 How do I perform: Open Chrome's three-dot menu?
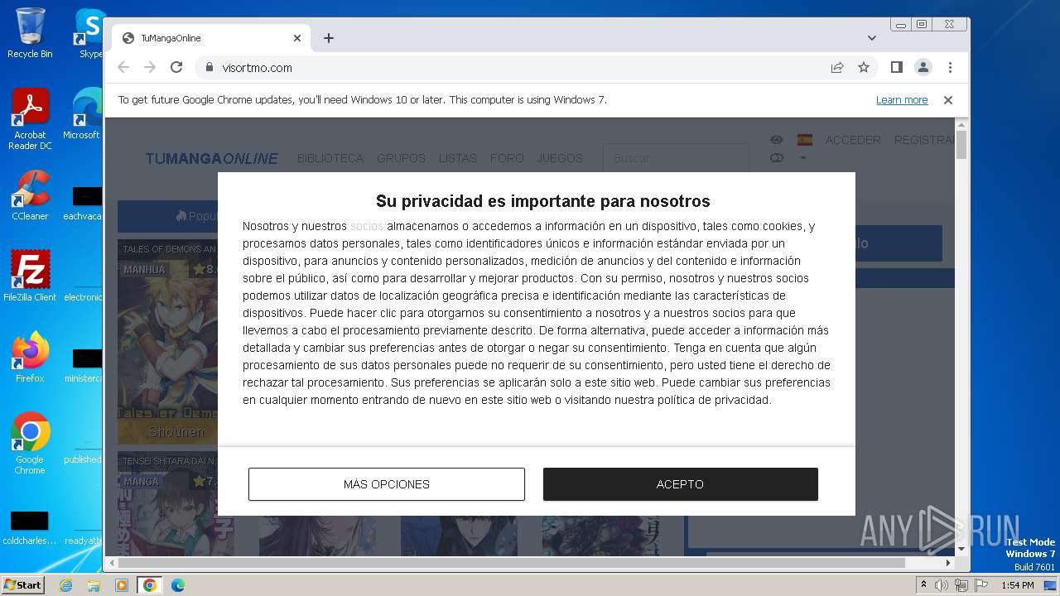point(950,68)
